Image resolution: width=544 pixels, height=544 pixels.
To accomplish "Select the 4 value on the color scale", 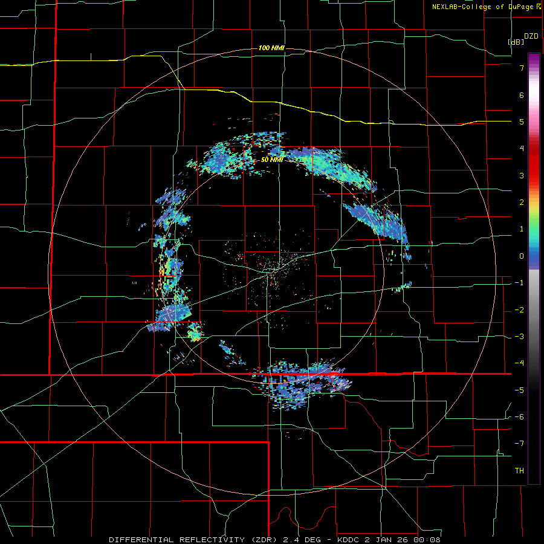I will tap(522, 149).
